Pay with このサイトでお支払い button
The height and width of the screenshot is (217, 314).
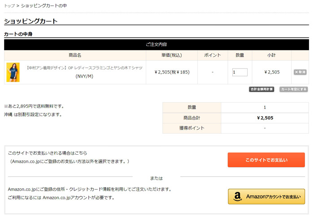[266, 160]
